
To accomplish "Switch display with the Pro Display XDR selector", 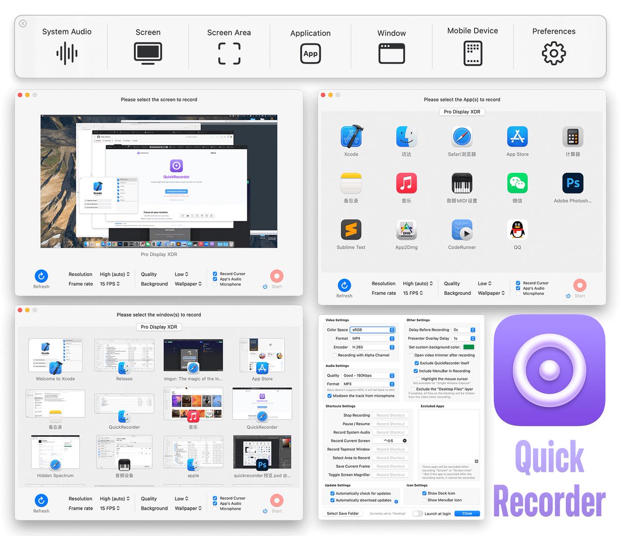I will click(x=462, y=112).
